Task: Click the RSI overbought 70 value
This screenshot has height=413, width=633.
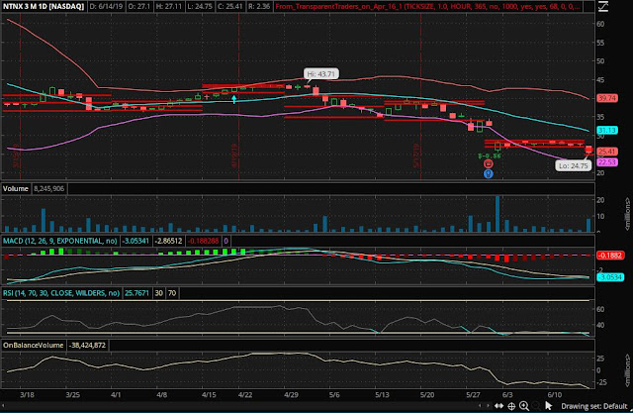Action: coord(172,293)
